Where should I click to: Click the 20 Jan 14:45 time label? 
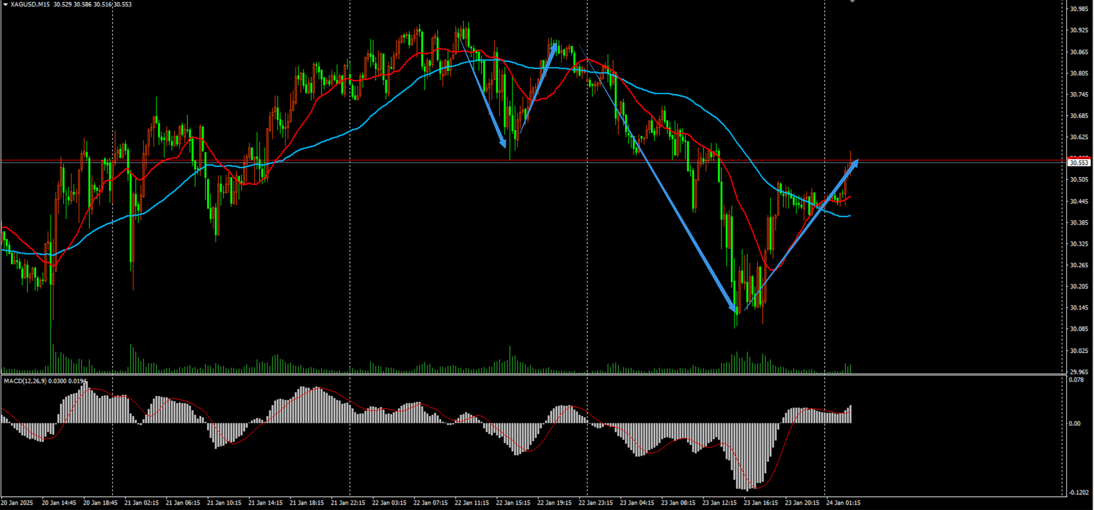click(59, 502)
